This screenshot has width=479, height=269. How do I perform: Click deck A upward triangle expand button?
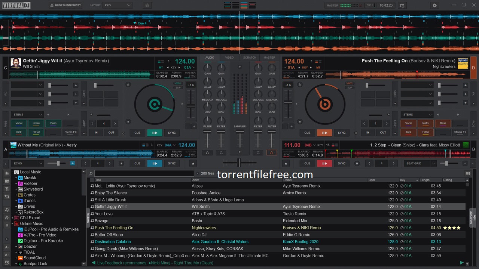coord(193,163)
